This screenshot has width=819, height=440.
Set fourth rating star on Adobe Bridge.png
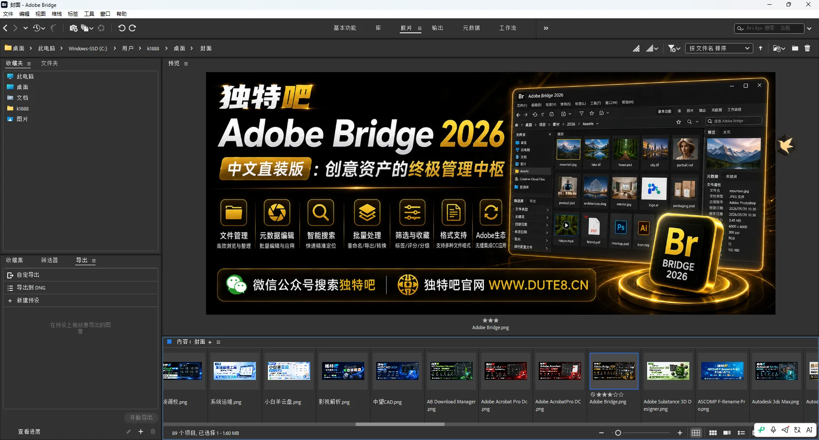pyautogui.click(x=615, y=395)
